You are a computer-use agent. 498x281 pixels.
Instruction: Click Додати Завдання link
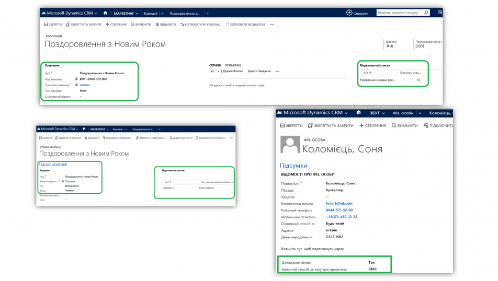pyautogui.click(x=259, y=72)
